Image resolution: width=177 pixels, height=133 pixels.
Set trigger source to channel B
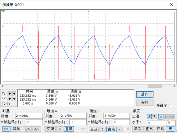[x=166, y=117]
